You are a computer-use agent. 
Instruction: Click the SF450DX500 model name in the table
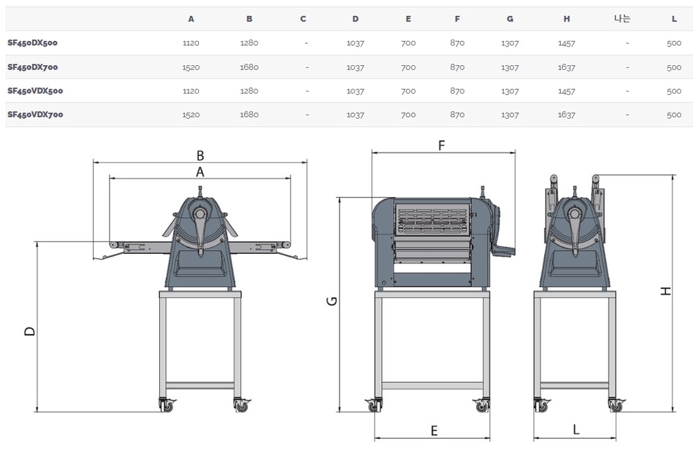tap(33, 43)
